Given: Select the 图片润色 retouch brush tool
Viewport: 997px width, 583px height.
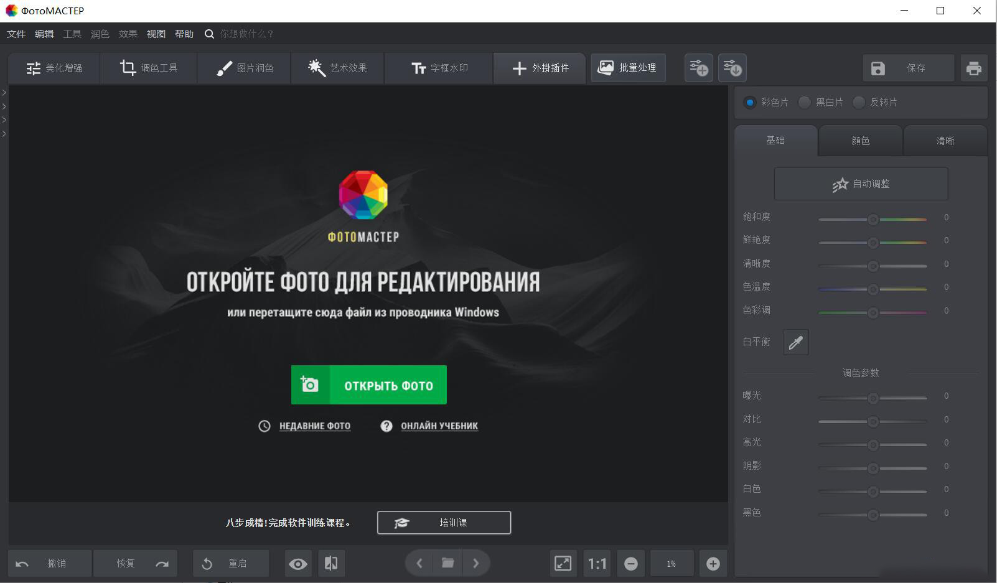Looking at the screenshot, I should point(243,68).
